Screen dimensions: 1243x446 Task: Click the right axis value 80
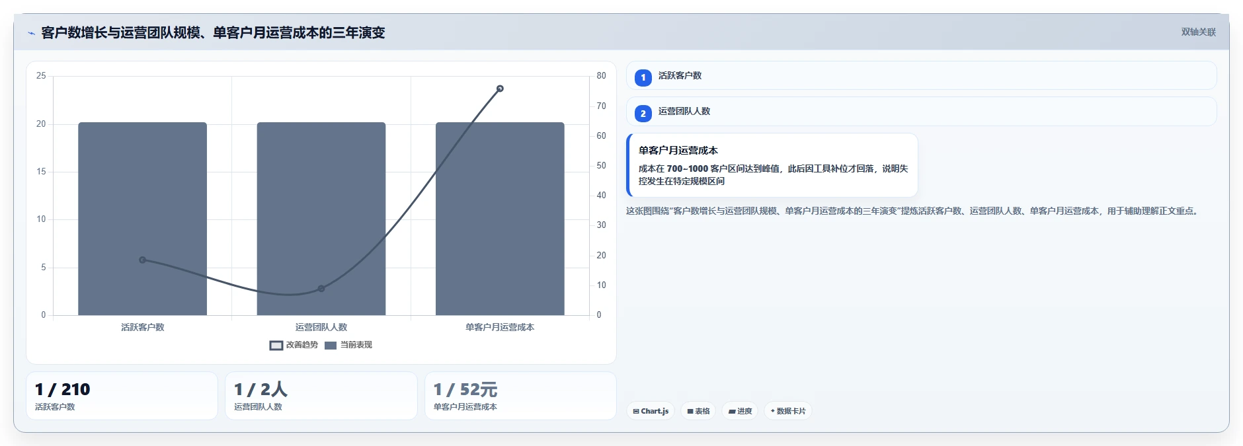pos(601,76)
